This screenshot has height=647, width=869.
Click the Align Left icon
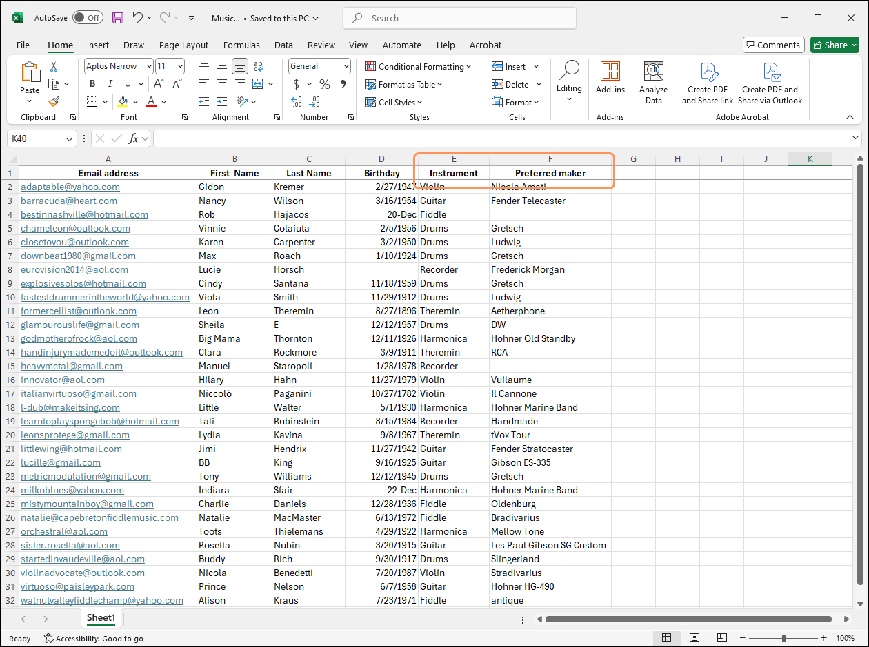pos(203,84)
